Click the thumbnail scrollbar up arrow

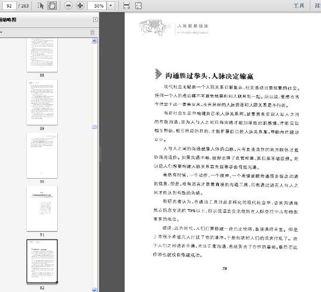pos(94,41)
